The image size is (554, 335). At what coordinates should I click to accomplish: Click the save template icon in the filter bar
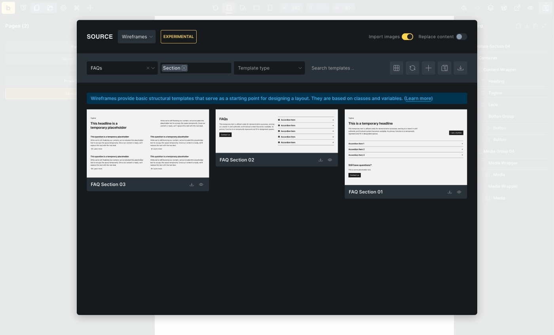(x=444, y=68)
